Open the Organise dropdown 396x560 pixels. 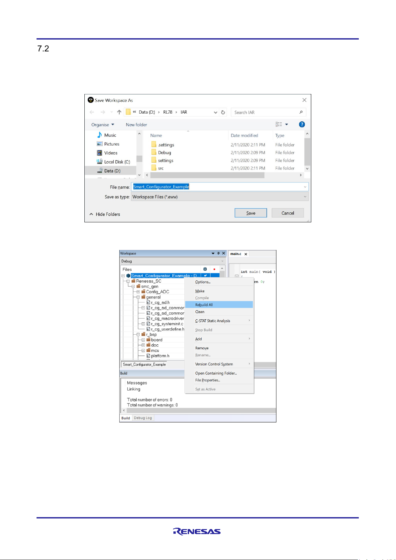tap(103, 125)
